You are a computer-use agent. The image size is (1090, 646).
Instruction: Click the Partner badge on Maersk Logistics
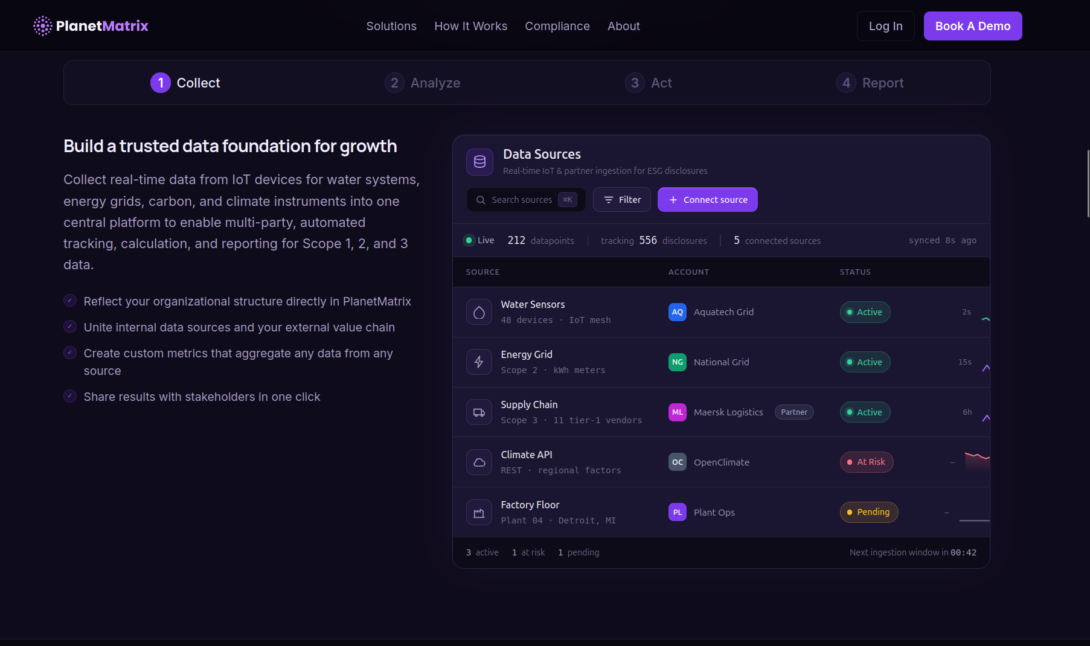[794, 412]
